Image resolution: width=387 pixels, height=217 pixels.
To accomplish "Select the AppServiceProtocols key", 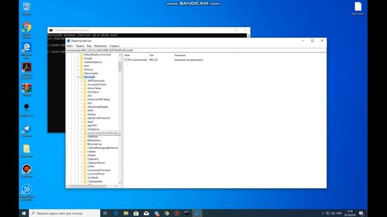I will point(99,118).
